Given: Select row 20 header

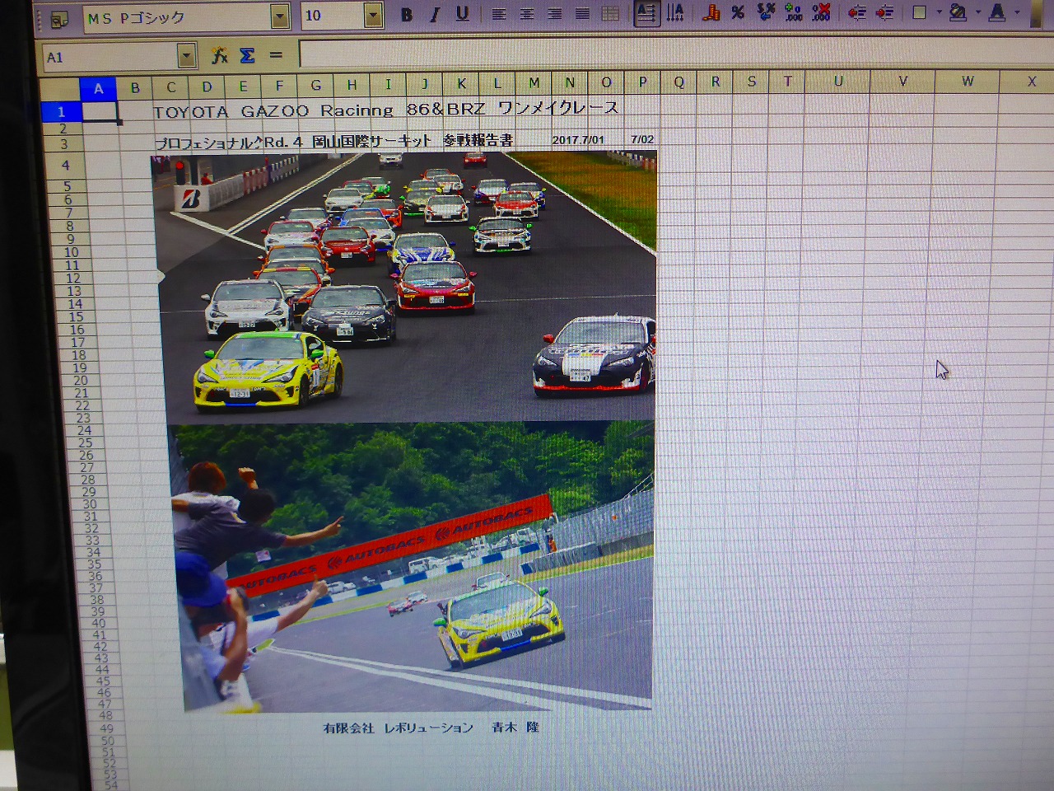Looking at the screenshot, I should pos(81,381).
